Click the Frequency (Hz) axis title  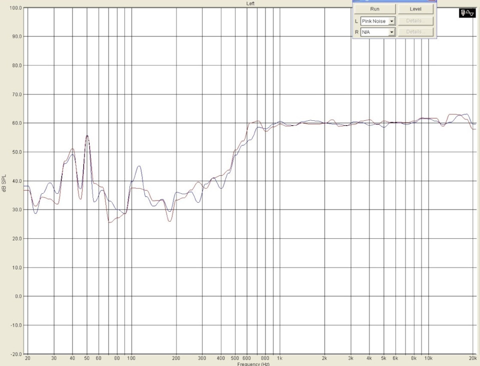(253, 364)
